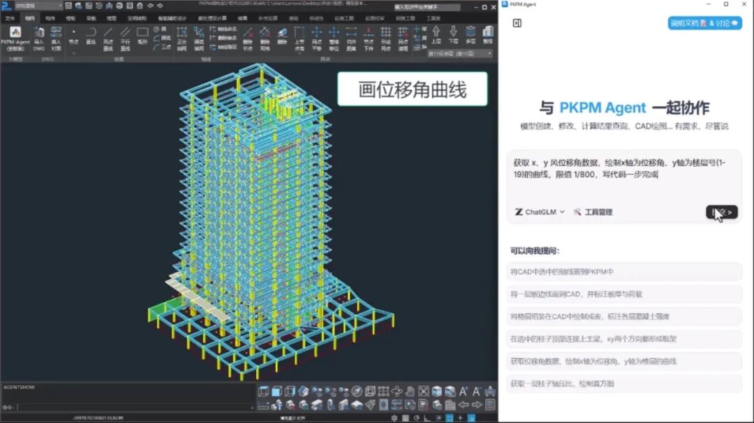754x423 pixels.
Task: Toggle the PKPM Agent sidebar panel
Action: click(517, 23)
